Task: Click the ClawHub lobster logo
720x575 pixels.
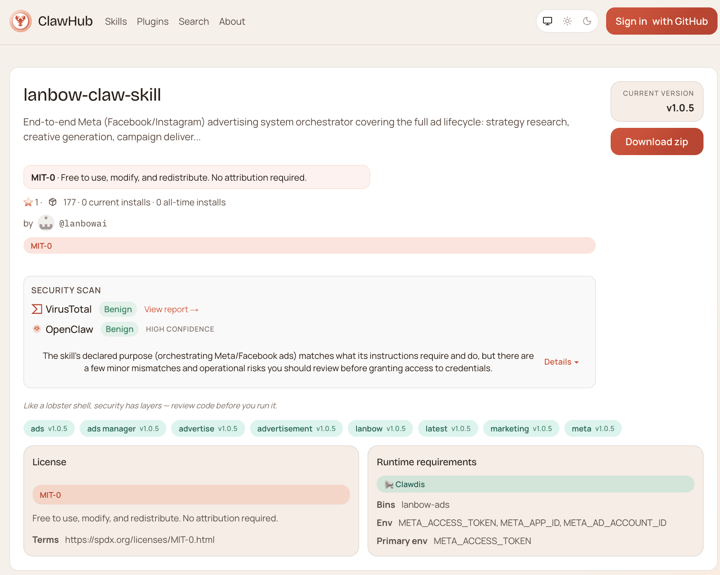Action: click(21, 21)
